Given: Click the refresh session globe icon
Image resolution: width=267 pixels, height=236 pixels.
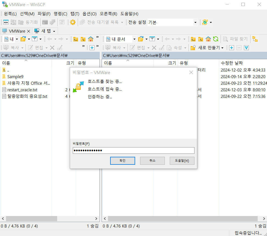Looking at the screenshot, I should pos(205,22).
